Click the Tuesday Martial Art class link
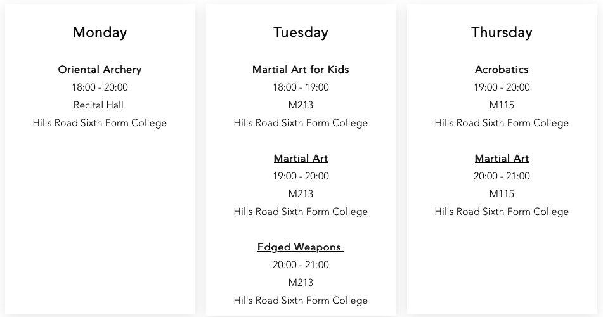Image resolution: width=603 pixels, height=317 pixels. click(x=301, y=158)
